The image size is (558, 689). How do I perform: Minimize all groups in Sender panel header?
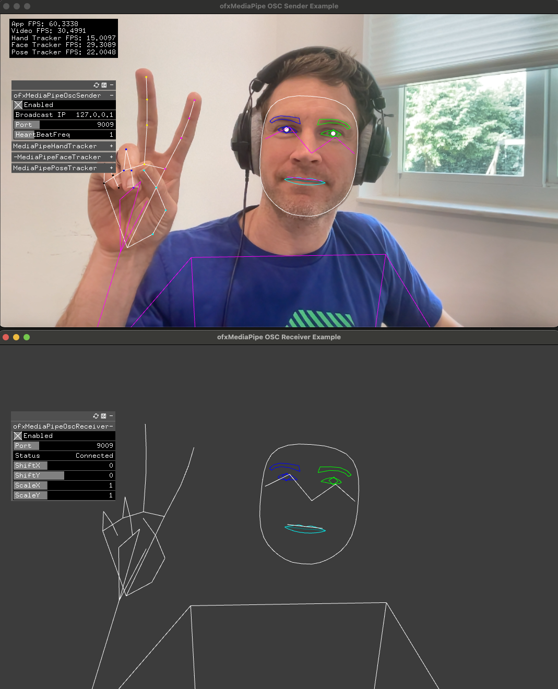(111, 85)
